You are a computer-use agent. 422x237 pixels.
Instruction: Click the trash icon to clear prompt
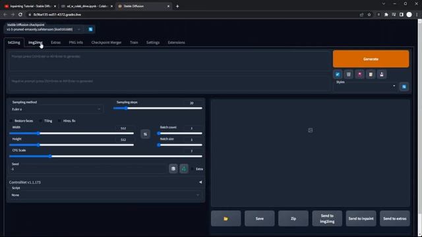tap(349, 74)
